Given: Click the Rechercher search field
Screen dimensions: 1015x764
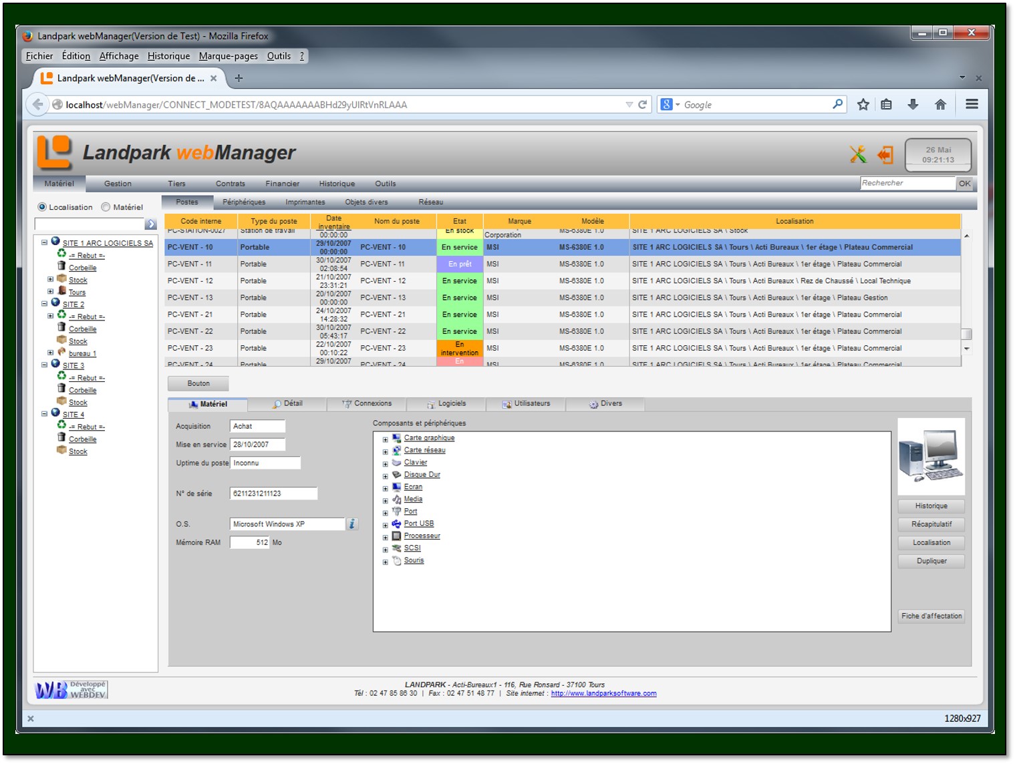Looking at the screenshot, I should pyautogui.click(x=907, y=183).
